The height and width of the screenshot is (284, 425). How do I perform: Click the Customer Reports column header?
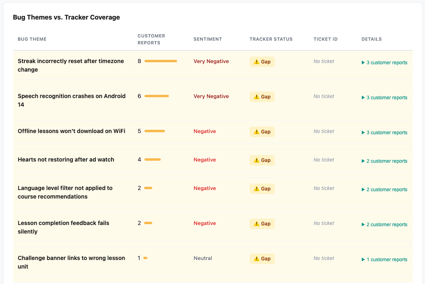[x=151, y=39]
